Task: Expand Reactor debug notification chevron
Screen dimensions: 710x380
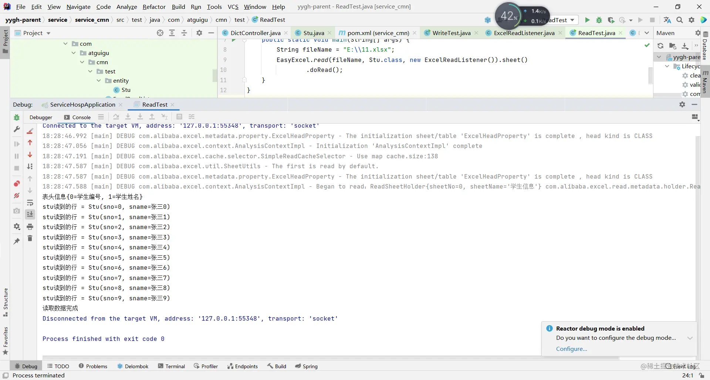Action: coord(690,338)
